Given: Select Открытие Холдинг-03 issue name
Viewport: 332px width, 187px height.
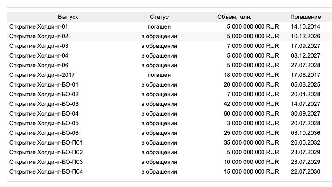Looking at the screenshot, I should pyautogui.click(x=39, y=46).
